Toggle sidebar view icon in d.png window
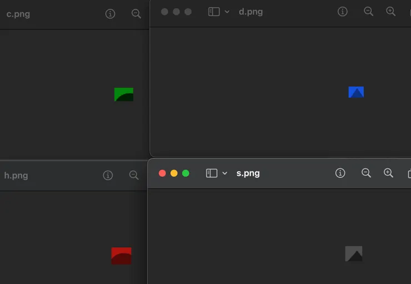411x284 pixels. tap(214, 12)
